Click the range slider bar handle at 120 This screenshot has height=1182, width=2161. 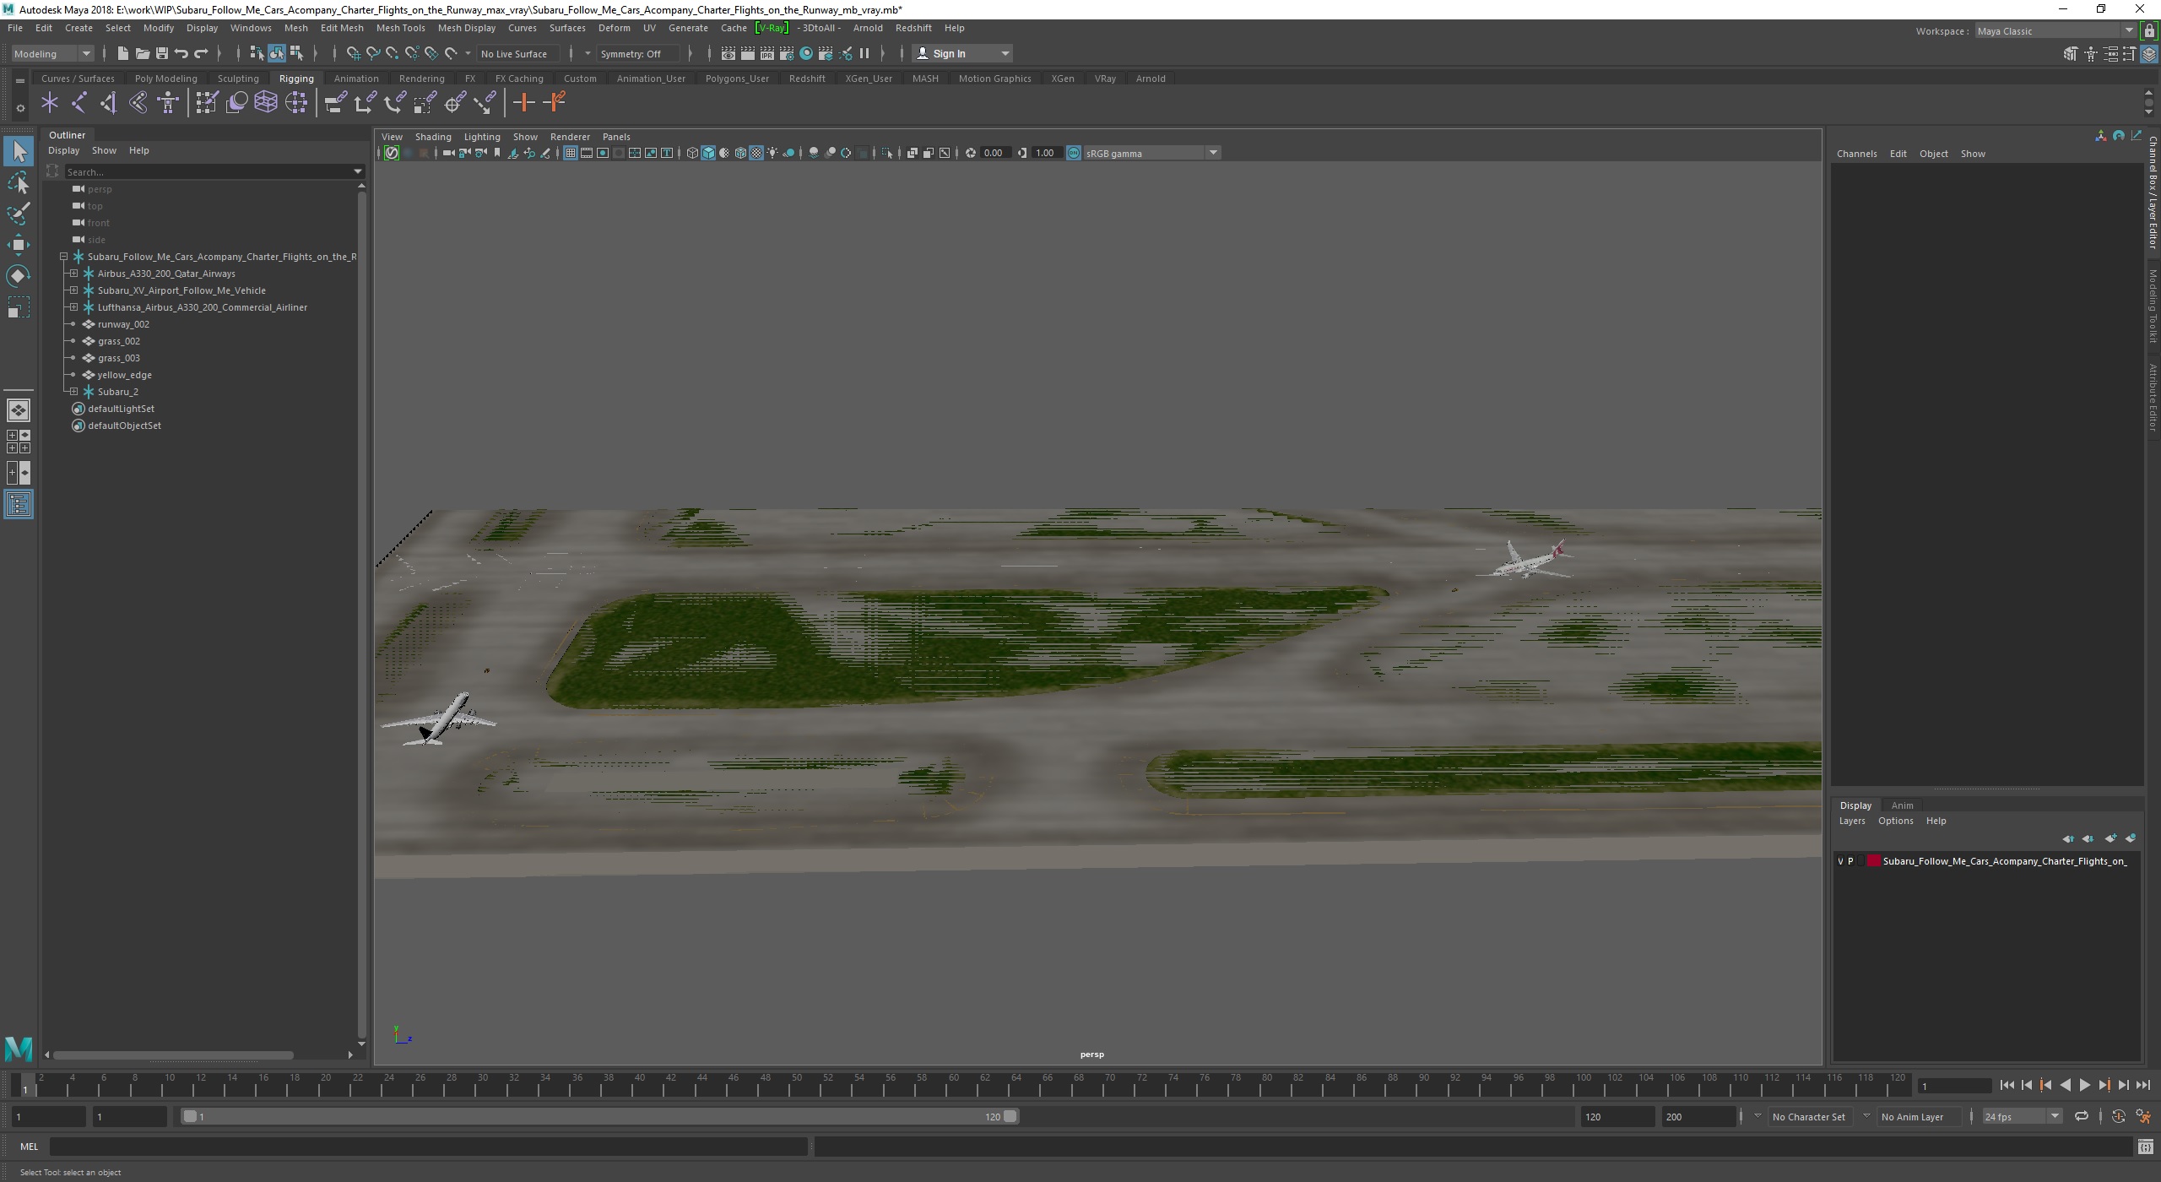(1010, 1116)
